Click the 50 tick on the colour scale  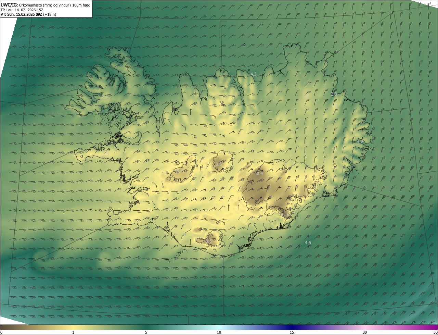[x=435, y=332]
